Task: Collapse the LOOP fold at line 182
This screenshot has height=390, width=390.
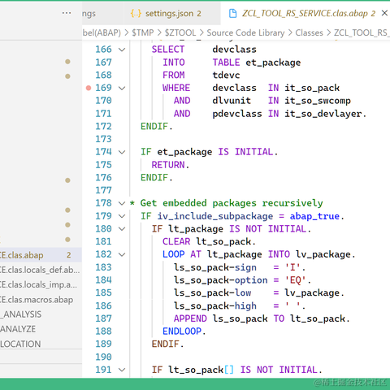Action: coord(122,254)
